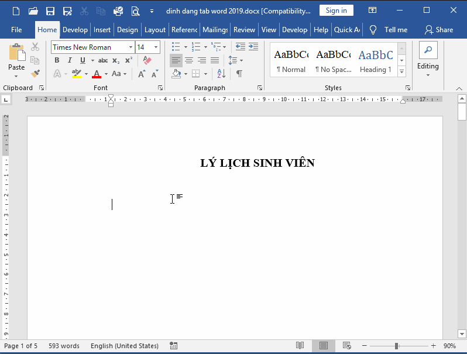Click the Format Painter brush icon
The image size is (467, 354).
tap(35, 74)
